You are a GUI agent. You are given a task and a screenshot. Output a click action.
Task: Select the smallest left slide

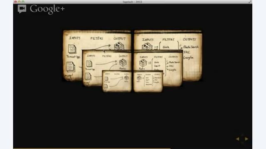point(117,81)
